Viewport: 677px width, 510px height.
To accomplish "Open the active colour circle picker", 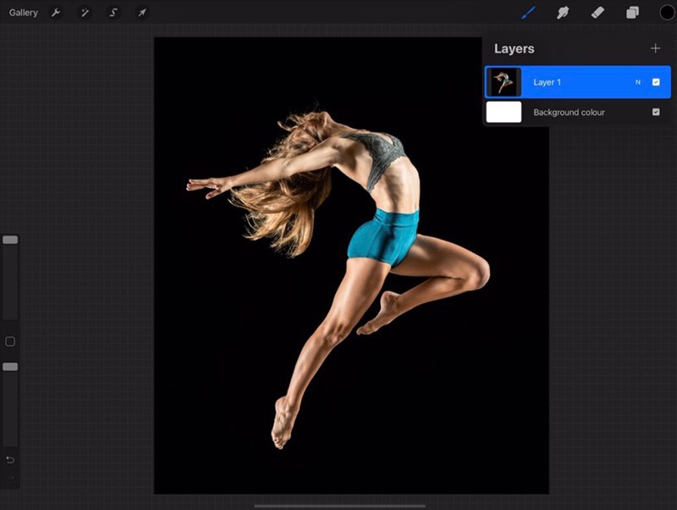I will pos(667,13).
